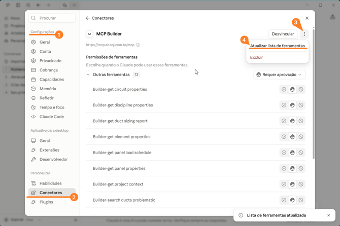The image size is (340, 226).
Task: Click the Builder-search ducts problematic label
Action: tap(124, 200)
